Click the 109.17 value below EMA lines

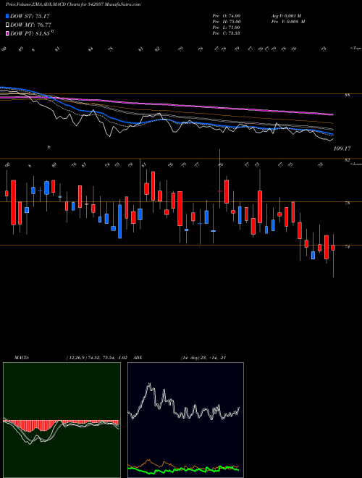[342, 148]
